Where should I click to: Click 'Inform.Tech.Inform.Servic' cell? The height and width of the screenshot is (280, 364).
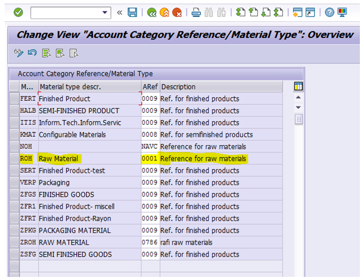tap(90, 122)
